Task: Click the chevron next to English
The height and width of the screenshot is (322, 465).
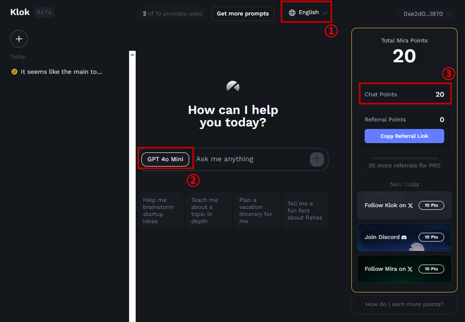Action: (x=325, y=13)
